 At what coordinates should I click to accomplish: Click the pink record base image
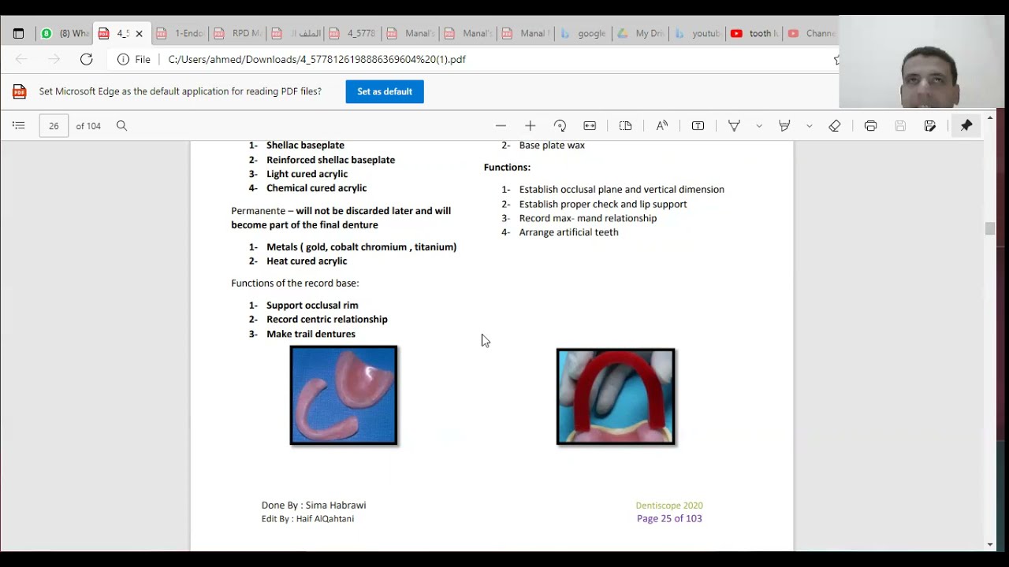click(344, 395)
